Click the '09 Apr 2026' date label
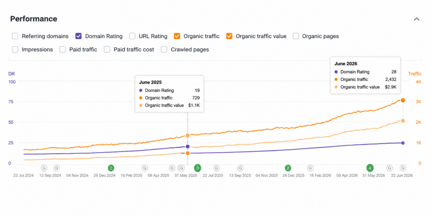The width and height of the screenshot is (431, 215). coord(347,176)
